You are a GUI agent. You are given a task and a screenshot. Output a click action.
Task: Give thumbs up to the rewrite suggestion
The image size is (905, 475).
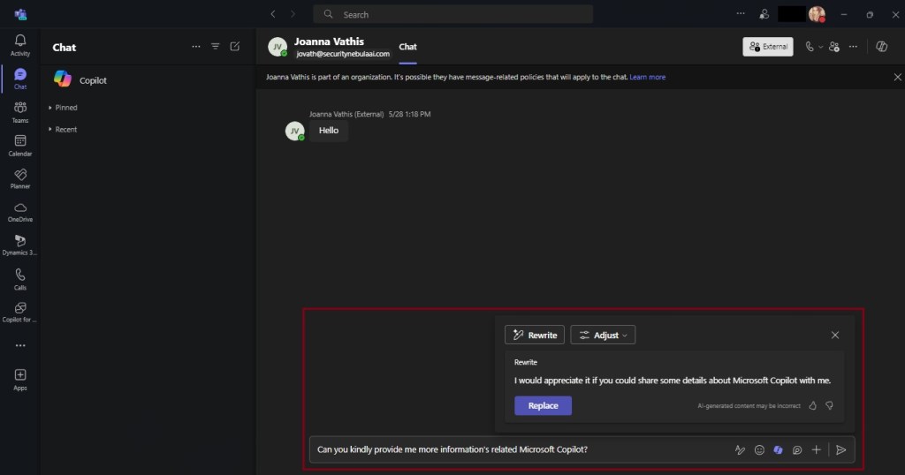pyautogui.click(x=813, y=405)
